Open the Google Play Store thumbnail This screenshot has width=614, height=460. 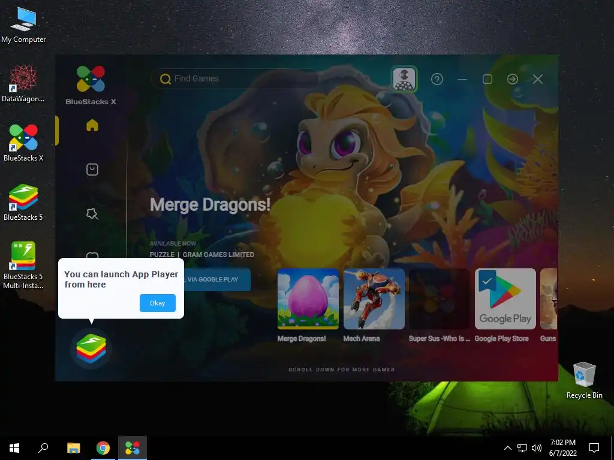pos(505,299)
